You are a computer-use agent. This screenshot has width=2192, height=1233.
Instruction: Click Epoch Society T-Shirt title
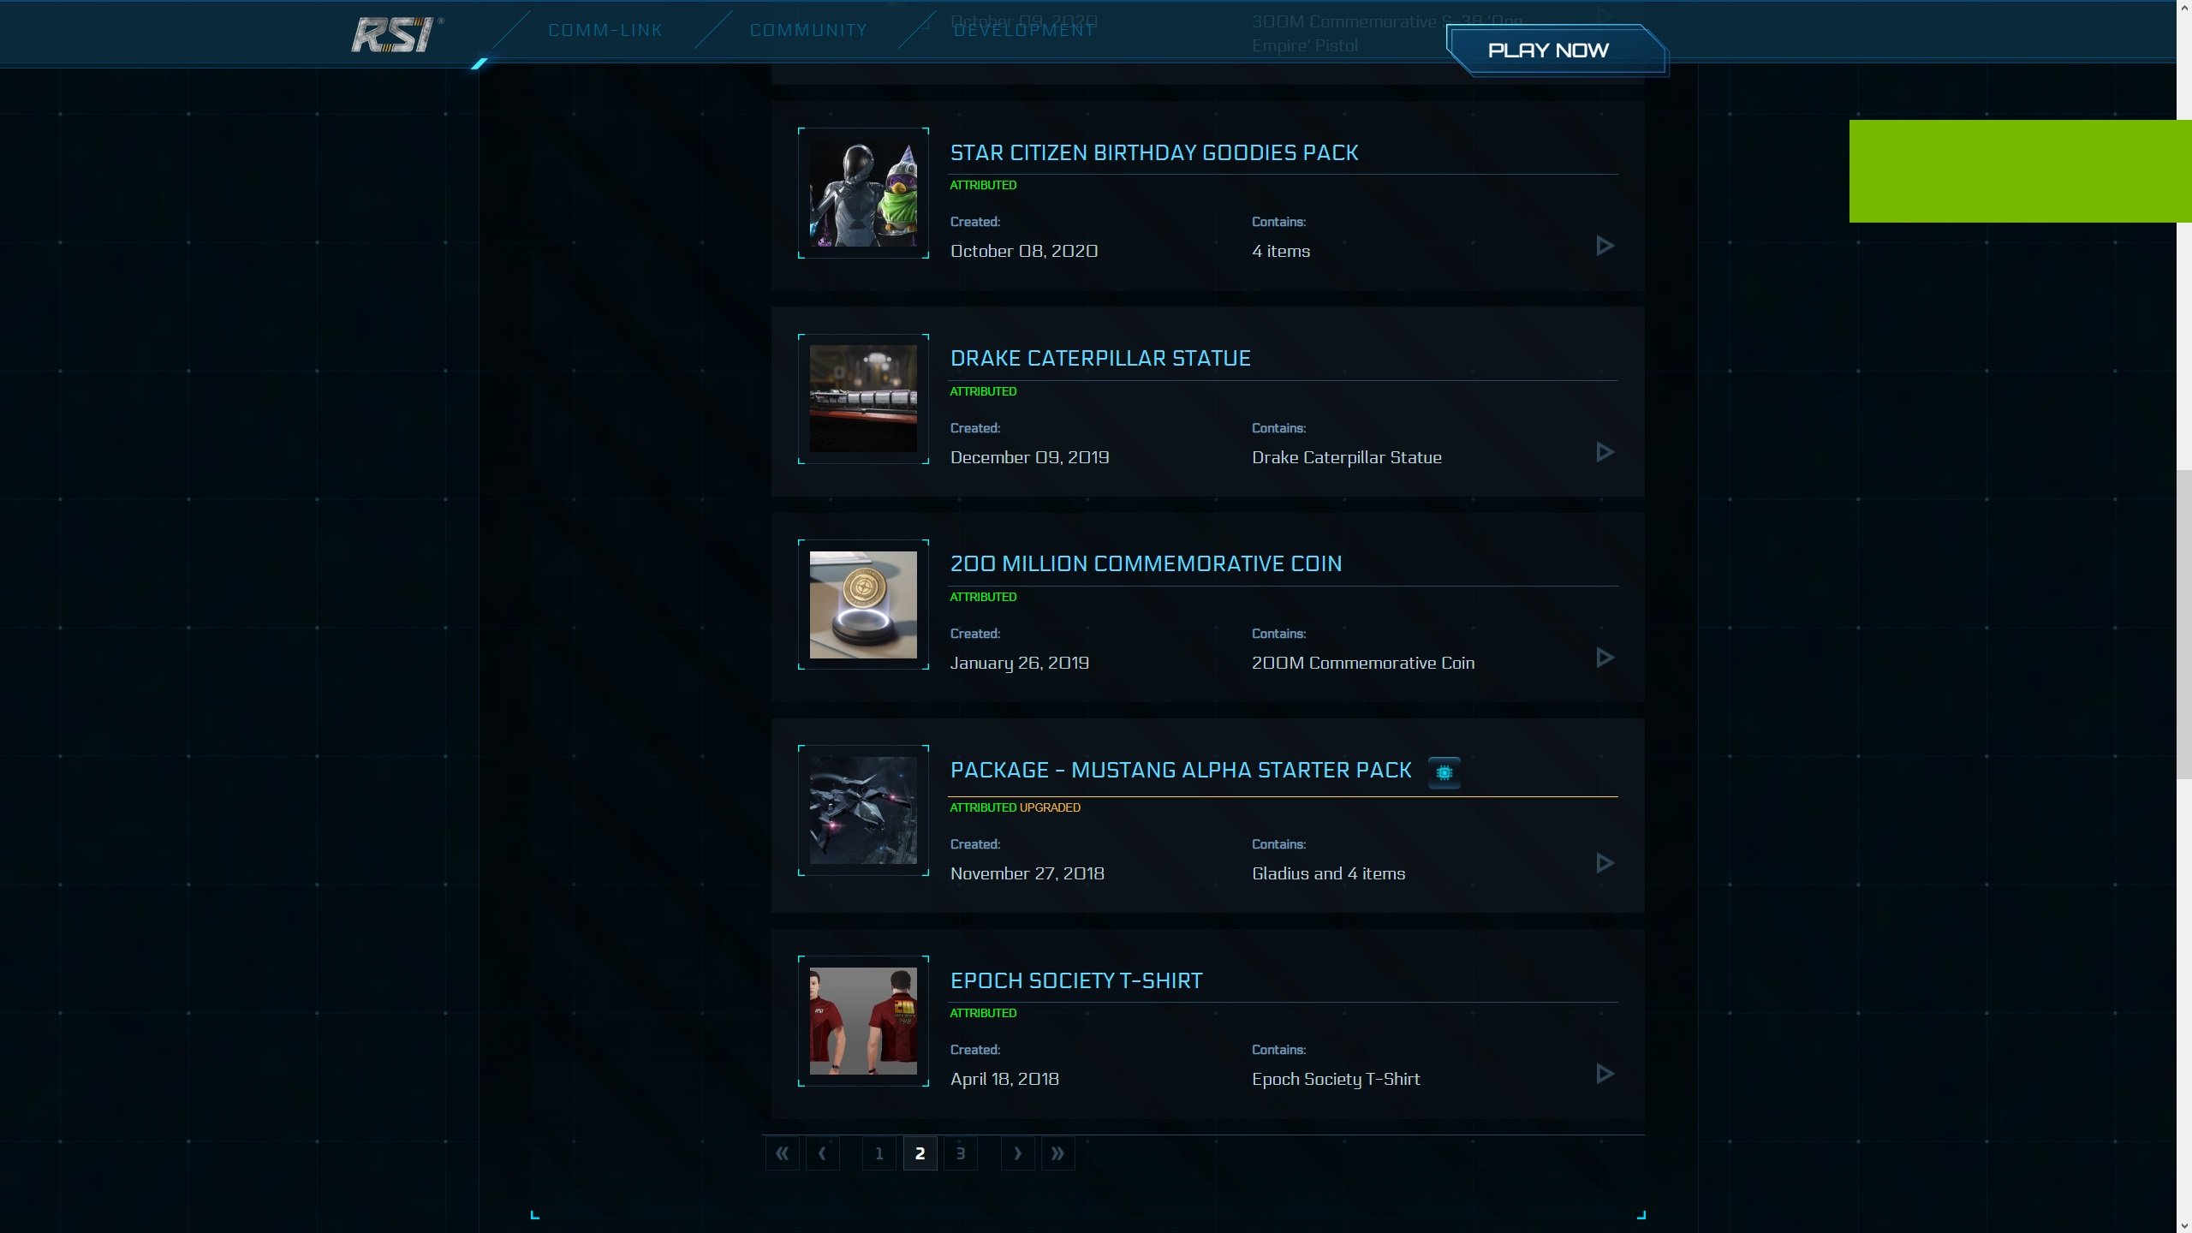(1076, 980)
